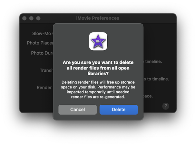This screenshot has height=146, width=196.
Task: Close the iMovie Preferences window
Action: coord(24,18)
